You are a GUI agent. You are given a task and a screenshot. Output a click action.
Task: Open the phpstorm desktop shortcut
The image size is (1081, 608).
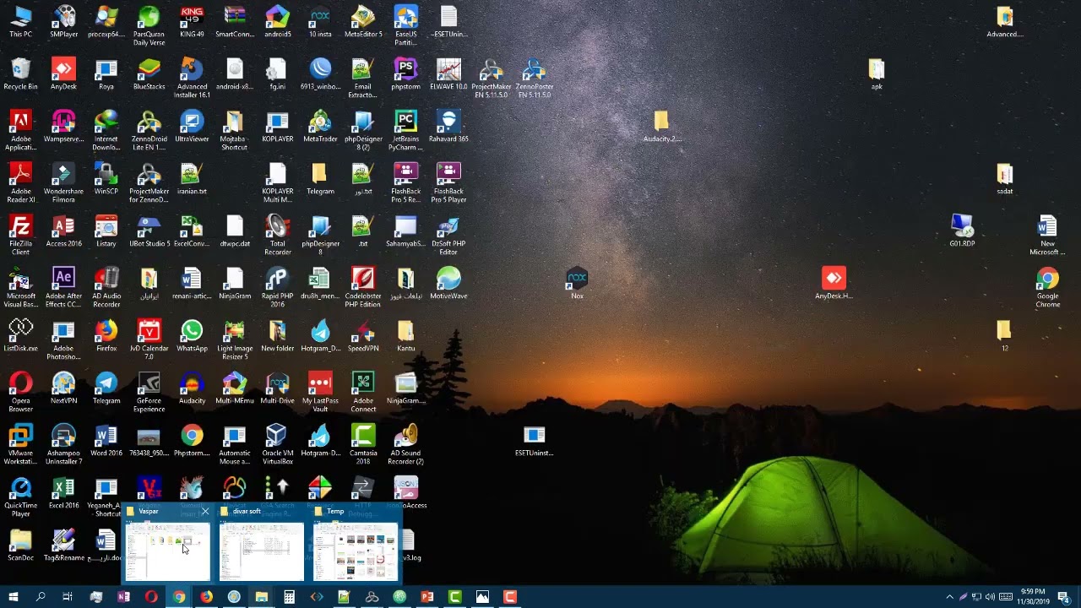(x=405, y=74)
